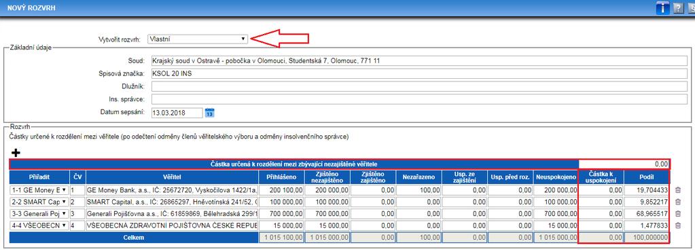Open the calendar date picker icon

[x=210, y=113]
